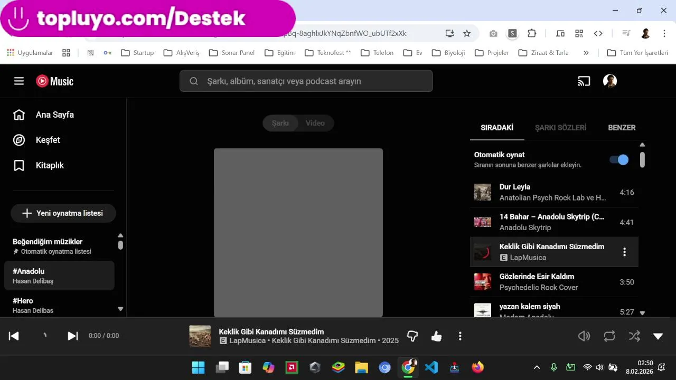Play Dur Leyla from the queue
The height and width of the screenshot is (380, 676).
point(554,192)
